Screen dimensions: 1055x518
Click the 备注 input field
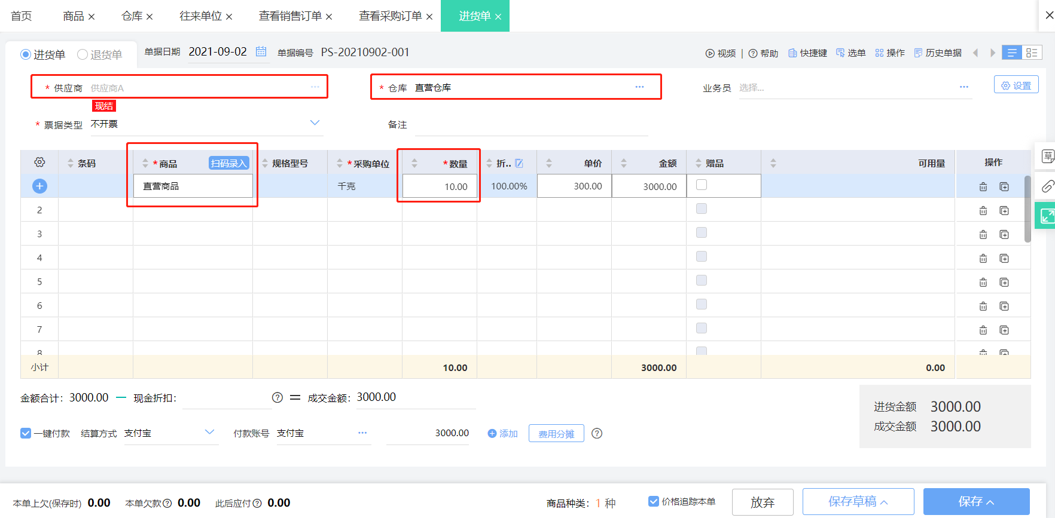(x=531, y=125)
